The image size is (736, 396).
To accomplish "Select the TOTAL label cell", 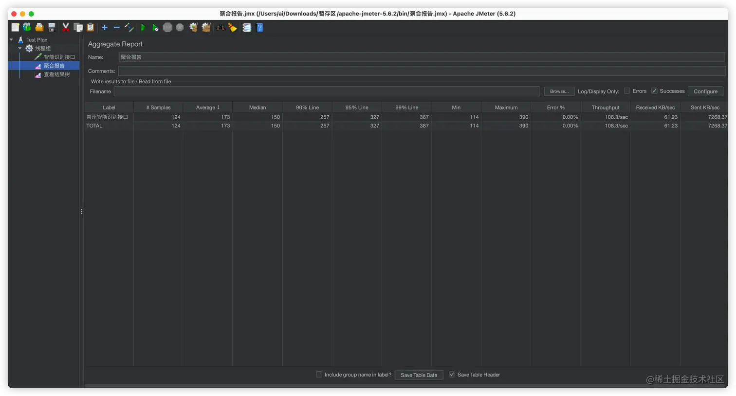I will pyautogui.click(x=109, y=126).
